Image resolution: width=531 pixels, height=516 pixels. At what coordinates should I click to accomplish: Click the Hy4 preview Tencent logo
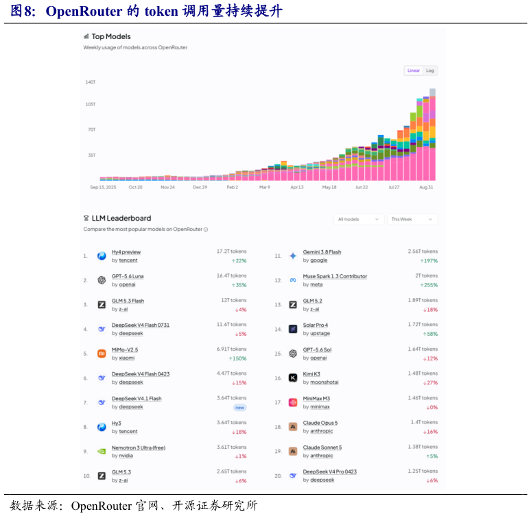click(x=102, y=256)
